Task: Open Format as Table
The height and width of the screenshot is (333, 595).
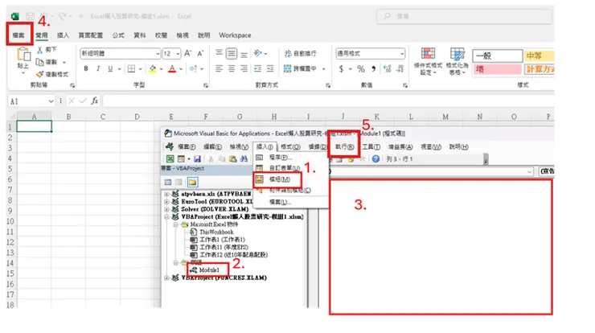Action: click(x=458, y=61)
